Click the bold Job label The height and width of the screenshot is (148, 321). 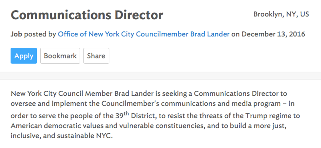click(16, 34)
